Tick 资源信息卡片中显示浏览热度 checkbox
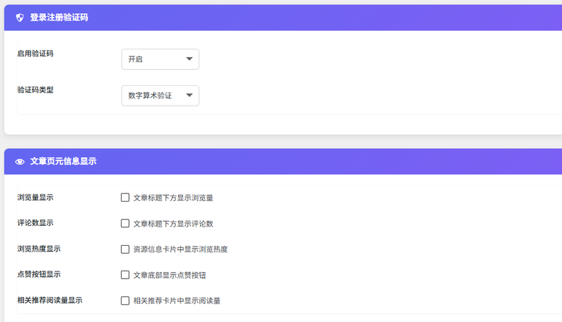562x322 pixels. (125, 249)
